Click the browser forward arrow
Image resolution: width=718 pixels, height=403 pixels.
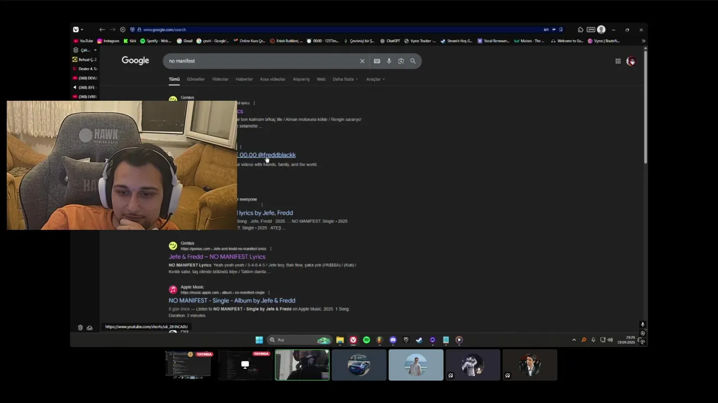(x=112, y=30)
